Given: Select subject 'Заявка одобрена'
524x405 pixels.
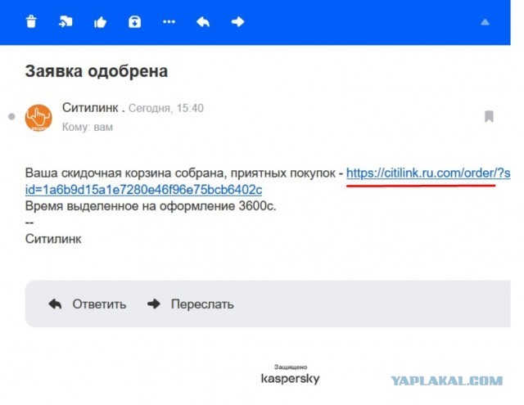Looking at the screenshot, I should click(x=97, y=71).
